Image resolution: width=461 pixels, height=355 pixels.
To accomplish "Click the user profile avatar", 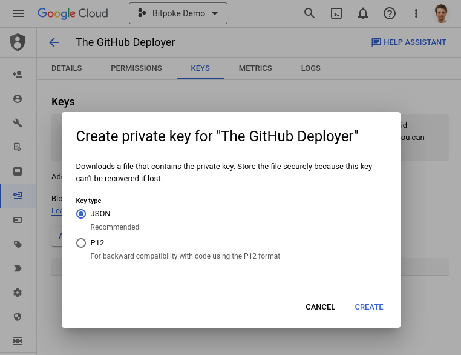I will tap(442, 13).
